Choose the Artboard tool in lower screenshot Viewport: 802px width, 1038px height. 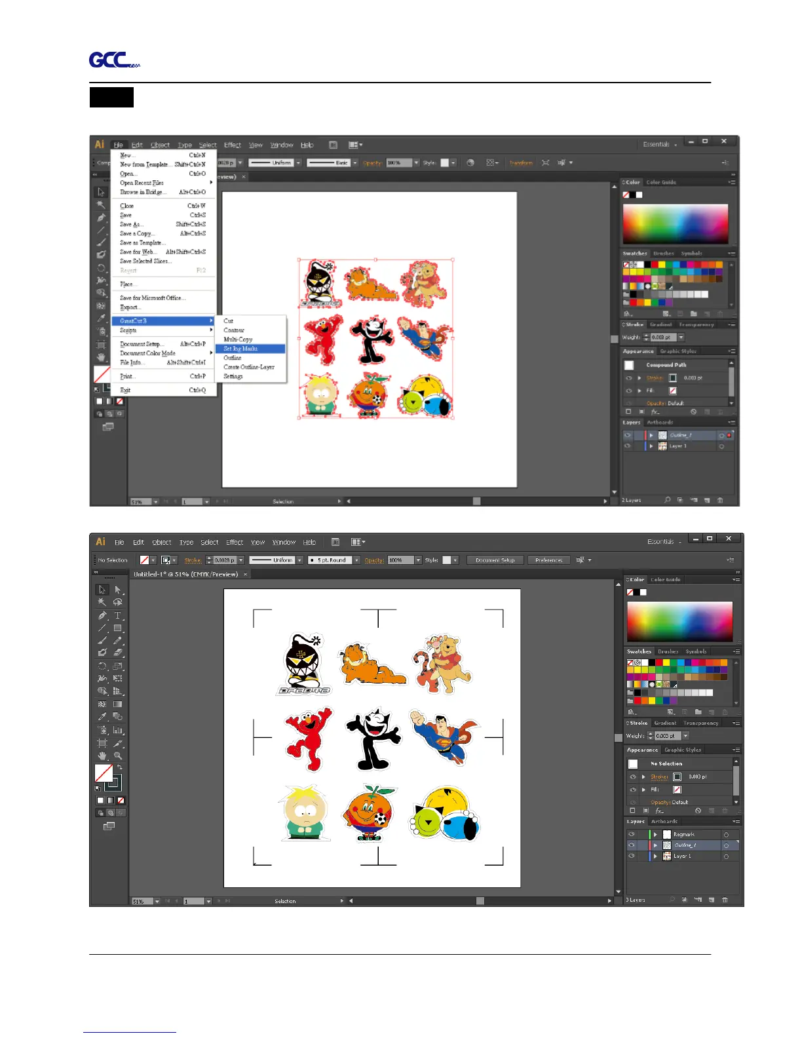tap(102, 743)
